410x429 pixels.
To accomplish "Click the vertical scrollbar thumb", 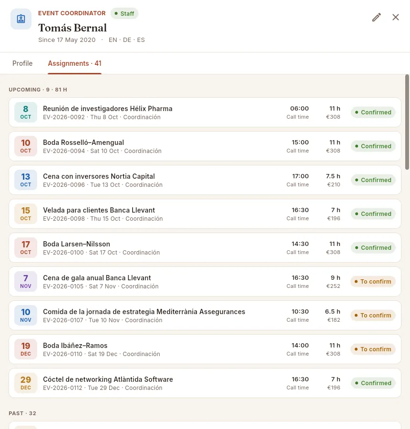I will (x=407, y=122).
